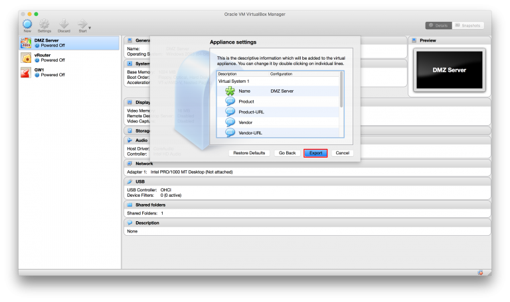Screen dimensions: 510x302
Task: Open the Description section header
Action: tap(307, 223)
